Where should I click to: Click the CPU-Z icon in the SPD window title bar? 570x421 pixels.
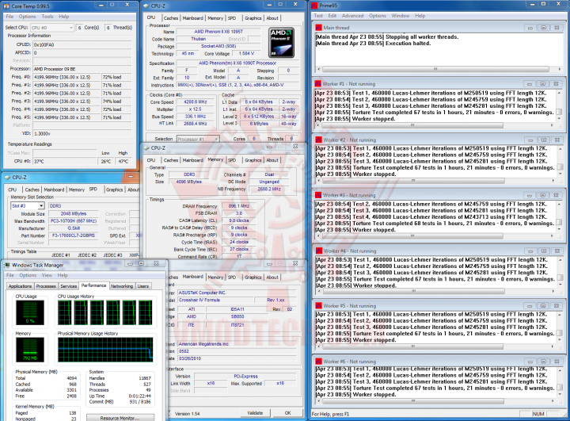point(7,178)
